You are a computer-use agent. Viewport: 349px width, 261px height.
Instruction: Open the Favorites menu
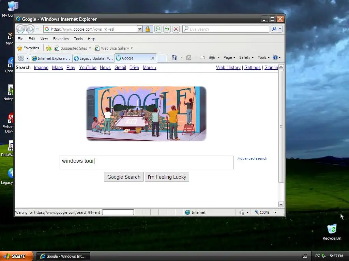coord(61,39)
